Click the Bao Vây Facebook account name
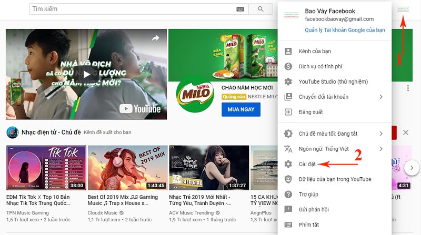The width and height of the screenshot is (421, 235). pyautogui.click(x=330, y=11)
